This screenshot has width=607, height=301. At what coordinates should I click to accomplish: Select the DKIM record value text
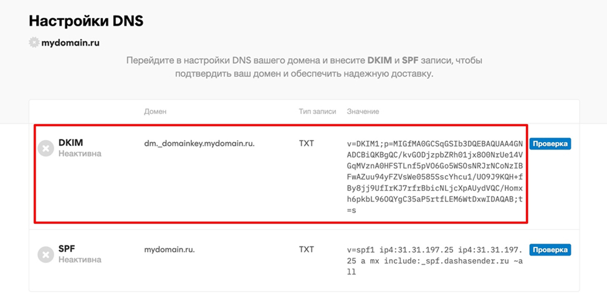click(435, 177)
